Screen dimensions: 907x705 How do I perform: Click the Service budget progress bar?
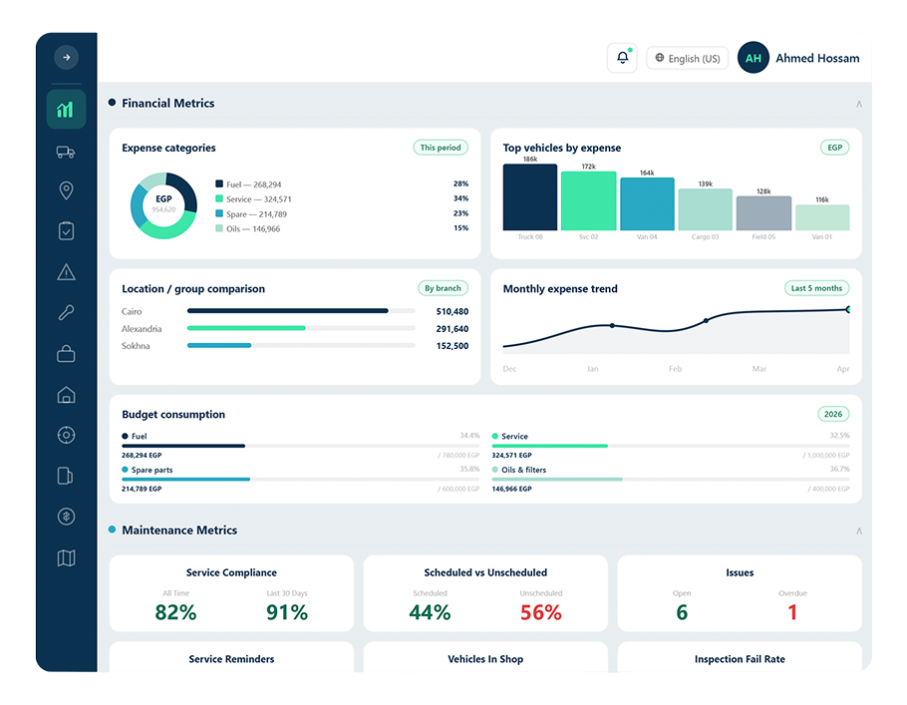point(671,446)
